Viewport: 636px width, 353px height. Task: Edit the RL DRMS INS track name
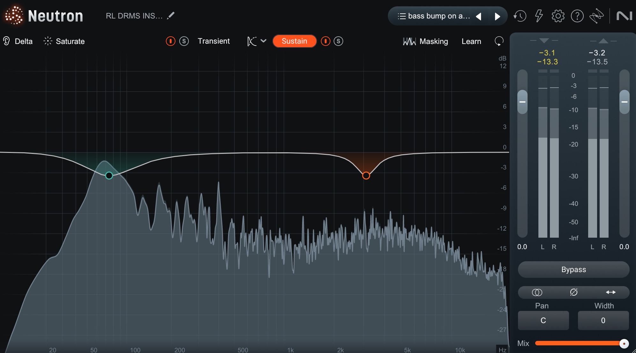pos(171,16)
